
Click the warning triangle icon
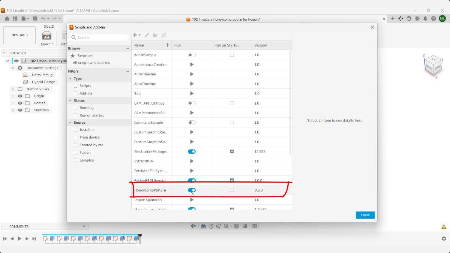click(444, 227)
